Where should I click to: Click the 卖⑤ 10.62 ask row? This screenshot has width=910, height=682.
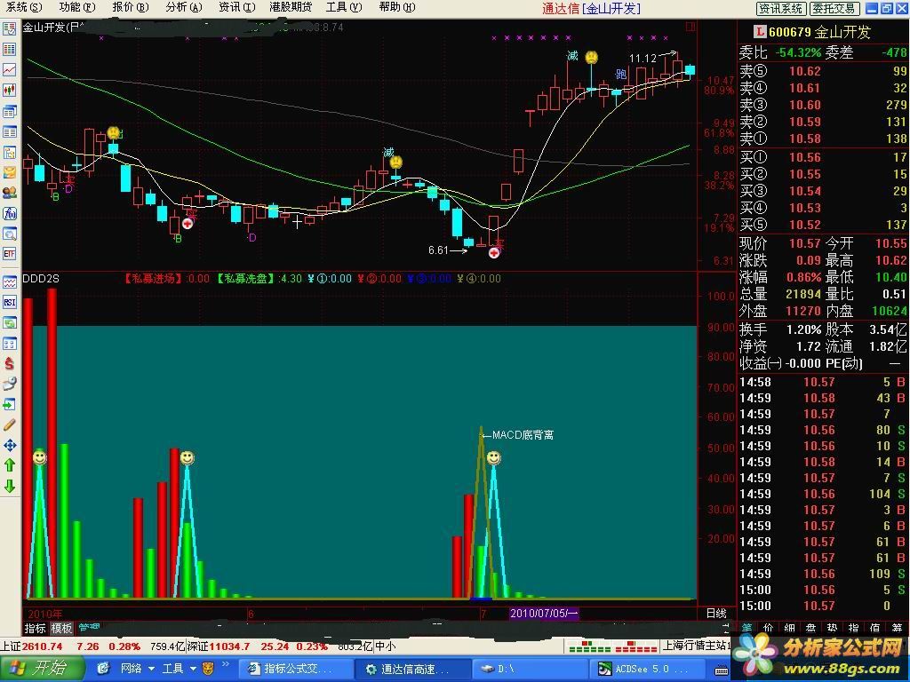(x=823, y=71)
